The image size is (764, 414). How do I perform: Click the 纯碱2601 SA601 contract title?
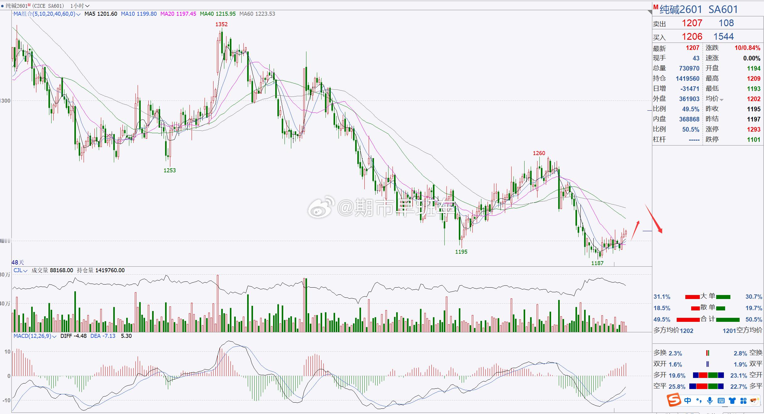699,10
